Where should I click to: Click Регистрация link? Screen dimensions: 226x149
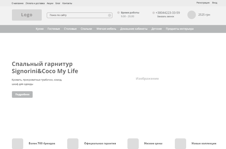tap(203, 3)
